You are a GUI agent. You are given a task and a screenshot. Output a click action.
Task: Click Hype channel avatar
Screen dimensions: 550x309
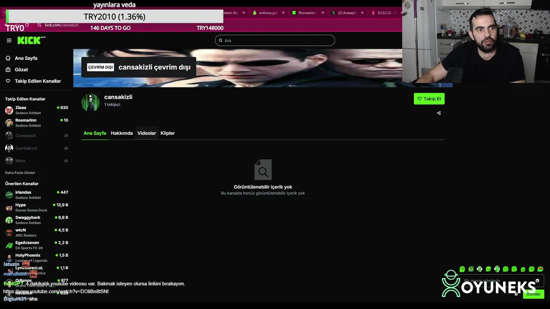coord(9,208)
